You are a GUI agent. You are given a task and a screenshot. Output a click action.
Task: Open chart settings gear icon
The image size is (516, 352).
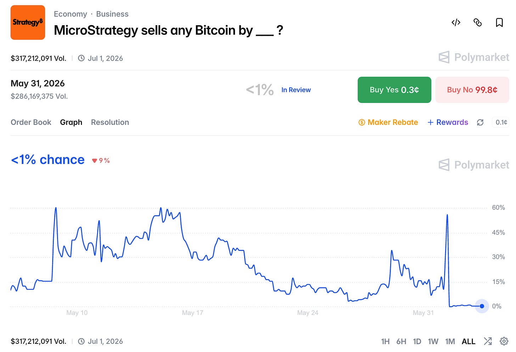click(x=504, y=341)
